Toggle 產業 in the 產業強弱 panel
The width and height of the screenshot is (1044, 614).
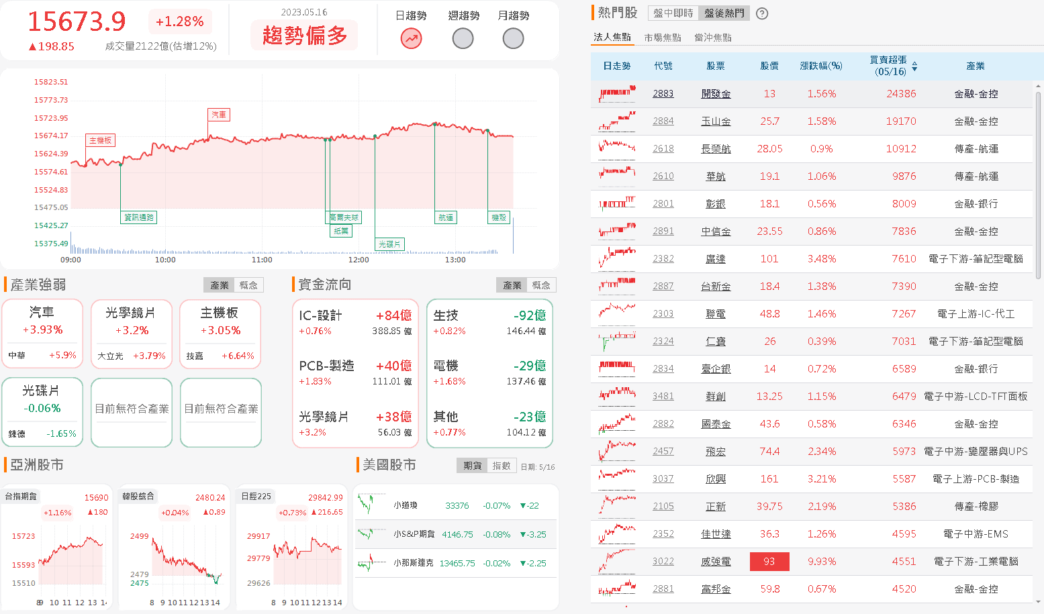(x=220, y=285)
